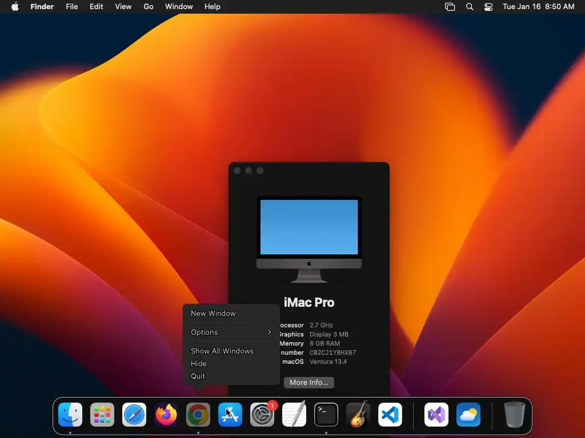585x438 pixels.
Task: Open the View menu
Action: tap(123, 7)
